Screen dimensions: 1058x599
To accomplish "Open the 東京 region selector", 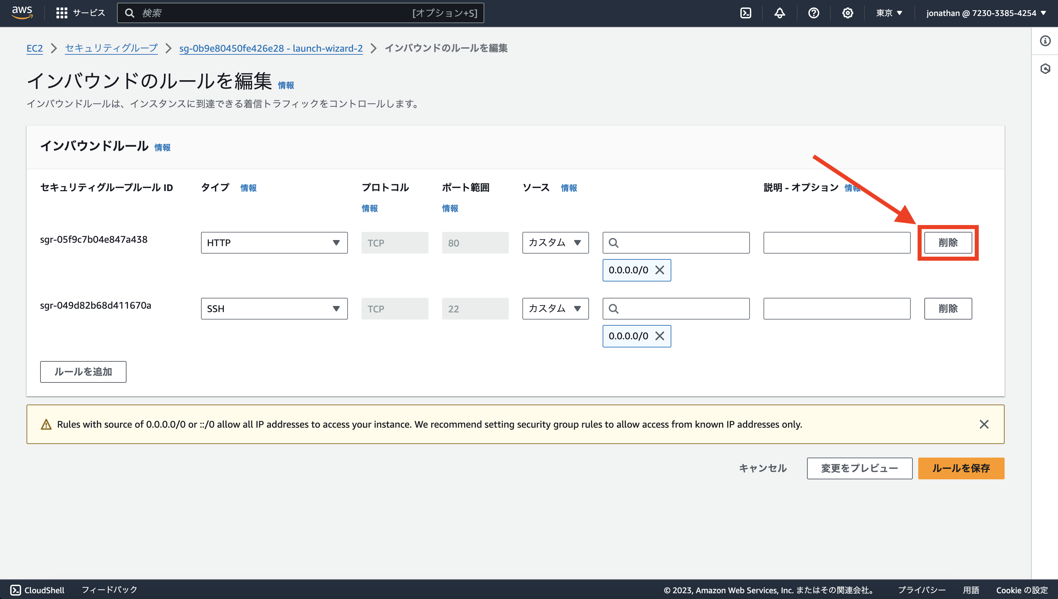I will click(x=889, y=13).
